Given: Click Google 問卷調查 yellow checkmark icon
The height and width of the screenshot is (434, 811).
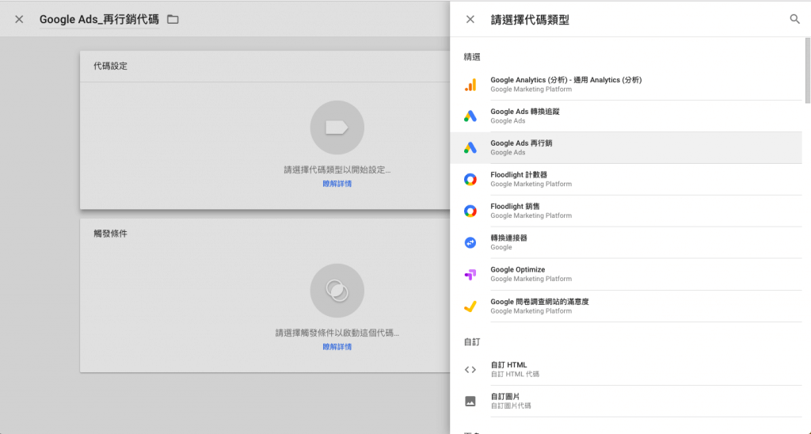Looking at the screenshot, I should coord(470,306).
